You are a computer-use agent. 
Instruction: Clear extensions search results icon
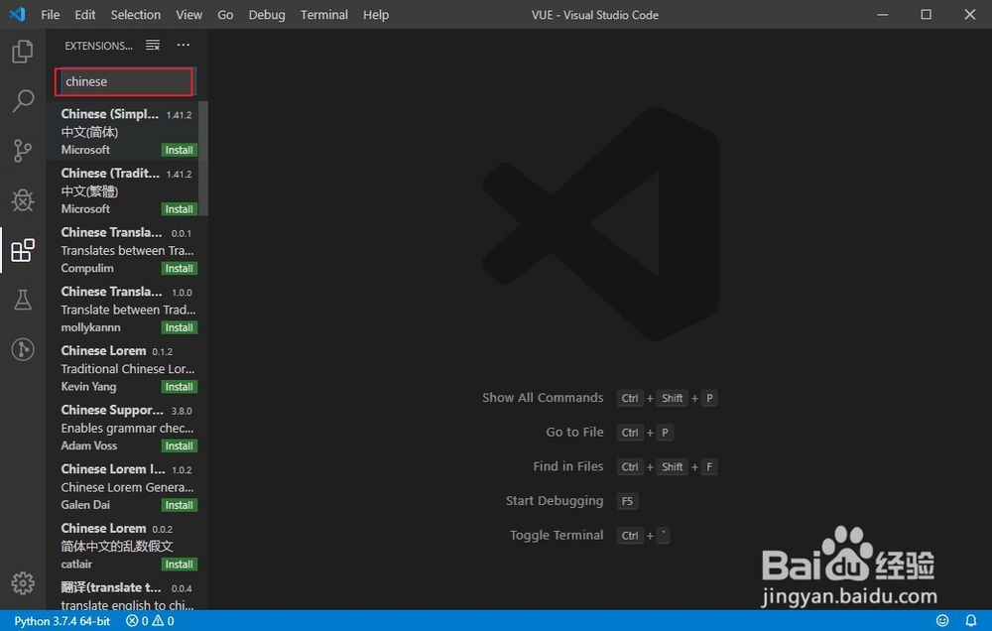point(153,45)
